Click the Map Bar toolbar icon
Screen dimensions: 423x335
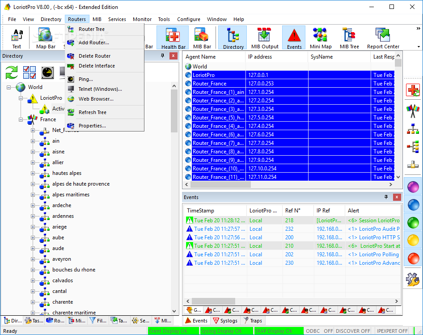[46, 38]
